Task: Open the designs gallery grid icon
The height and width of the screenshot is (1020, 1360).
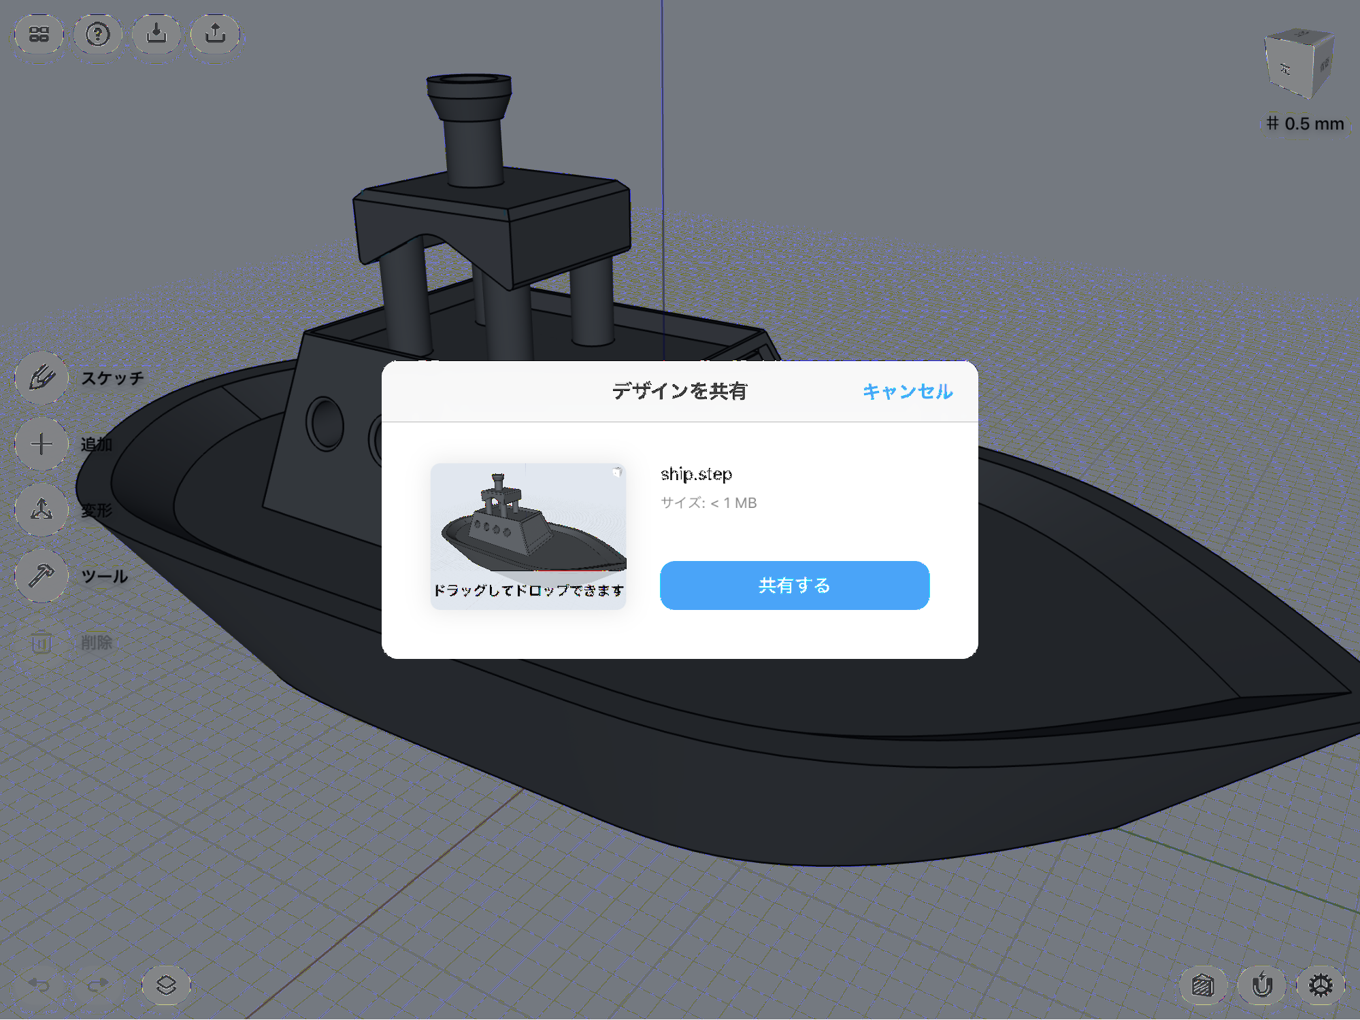Action: [39, 34]
